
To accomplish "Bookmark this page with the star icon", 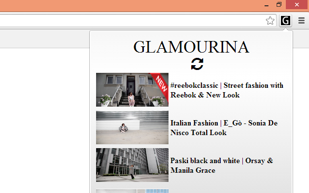I will click(270, 20).
